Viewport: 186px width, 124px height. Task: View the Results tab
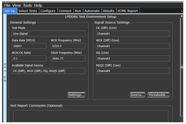(x=109, y=11)
